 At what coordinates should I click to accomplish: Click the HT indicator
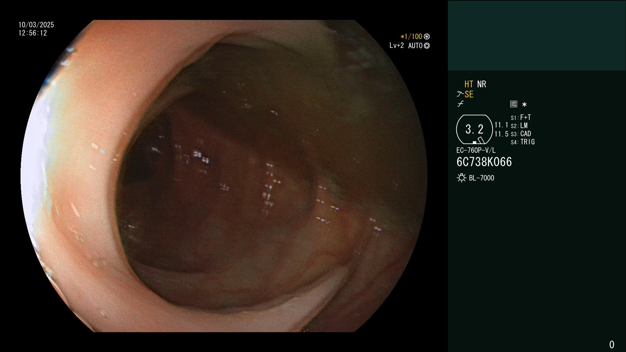tap(469, 84)
